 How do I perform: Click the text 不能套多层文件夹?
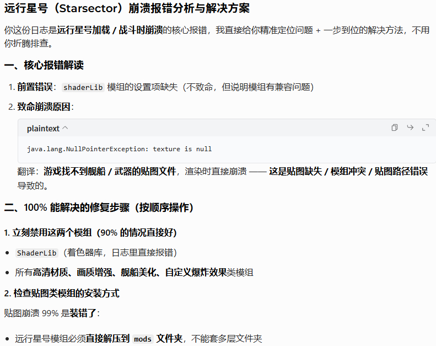click(x=227, y=338)
